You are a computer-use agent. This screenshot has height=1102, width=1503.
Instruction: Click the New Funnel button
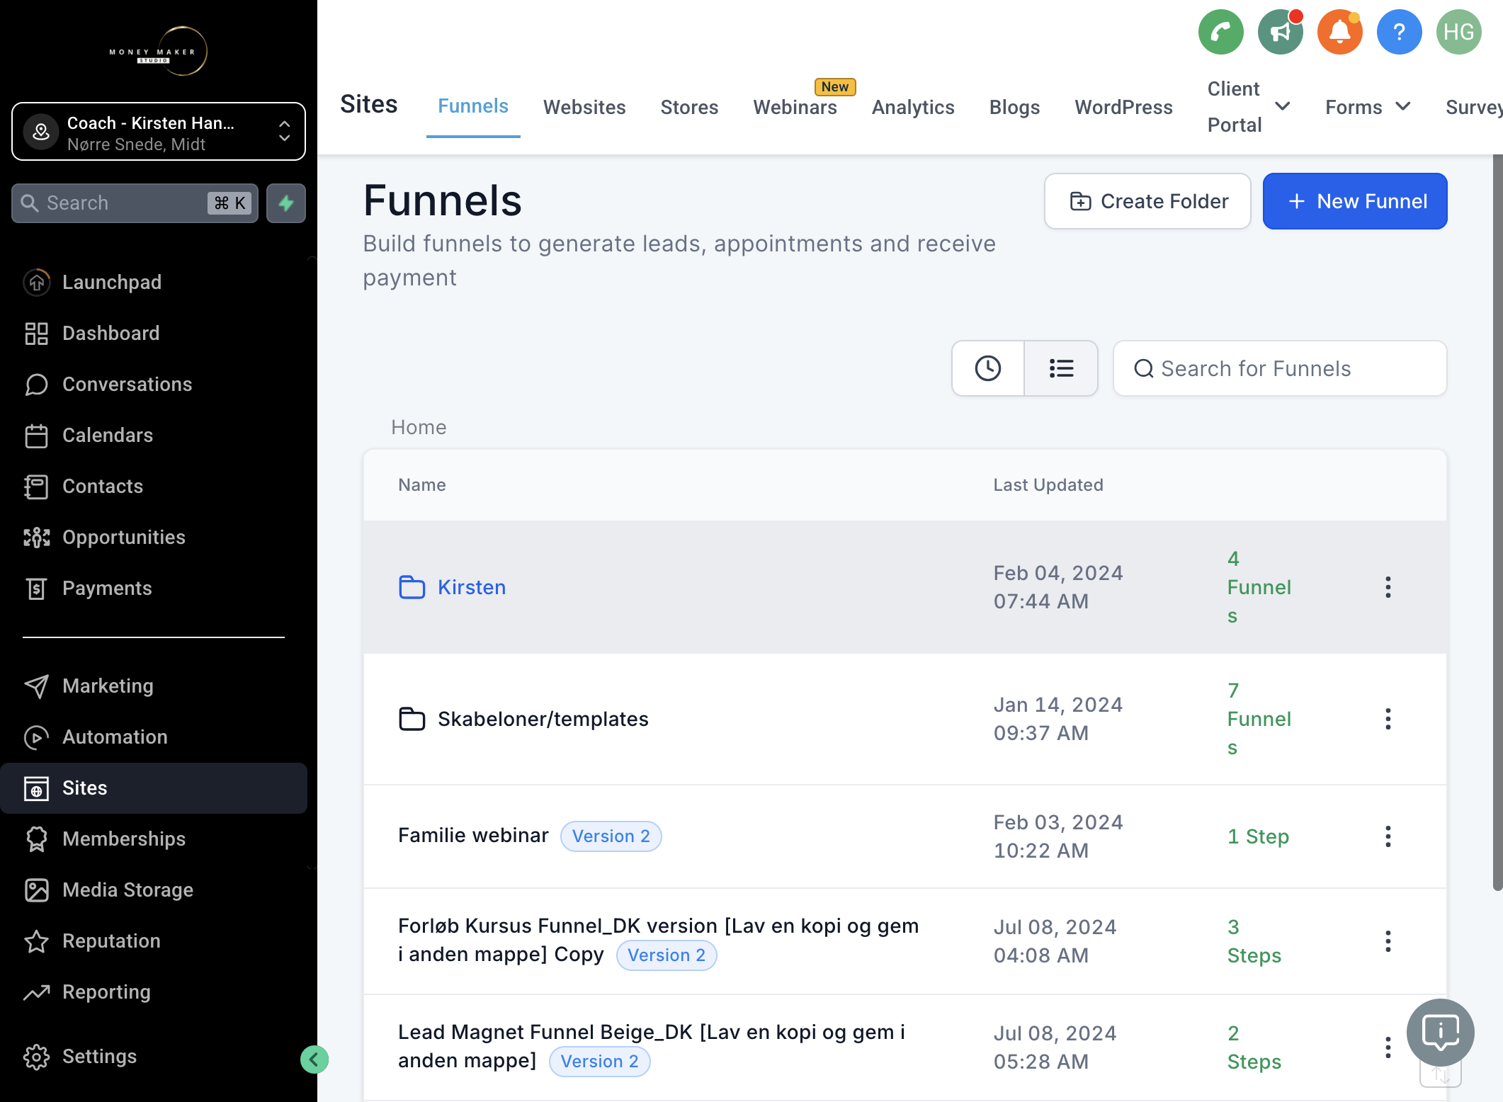(x=1355, y=201)
